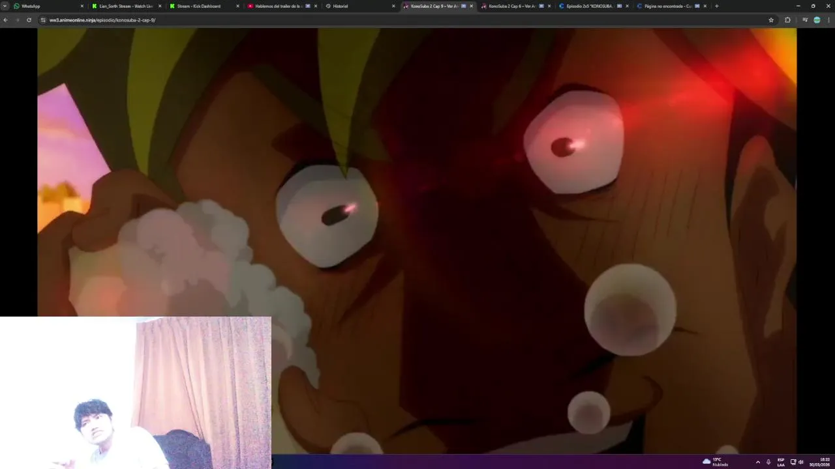Close the Página no encontrada tab

(705, 6)
